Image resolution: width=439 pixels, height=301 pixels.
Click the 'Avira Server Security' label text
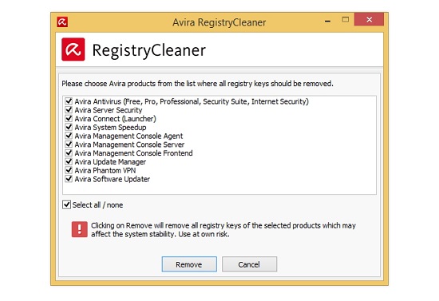109,110
